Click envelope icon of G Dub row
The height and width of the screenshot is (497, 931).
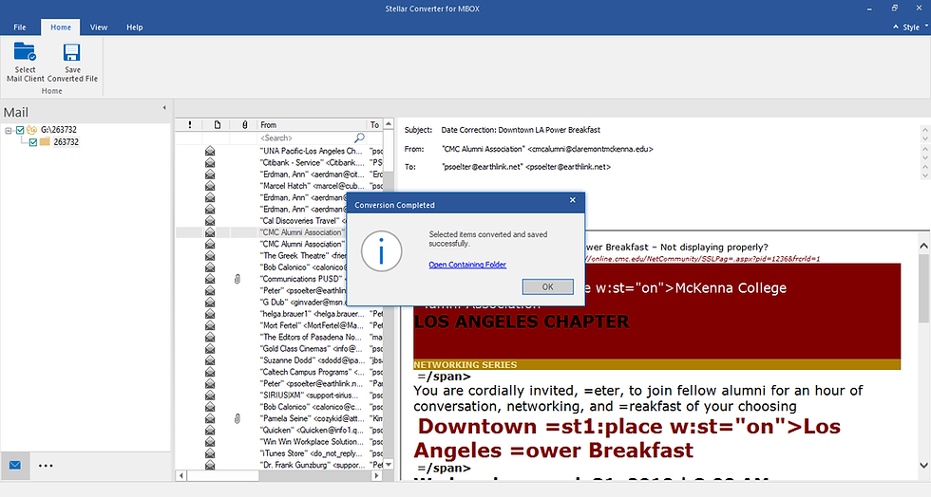[x=210, y=303]
